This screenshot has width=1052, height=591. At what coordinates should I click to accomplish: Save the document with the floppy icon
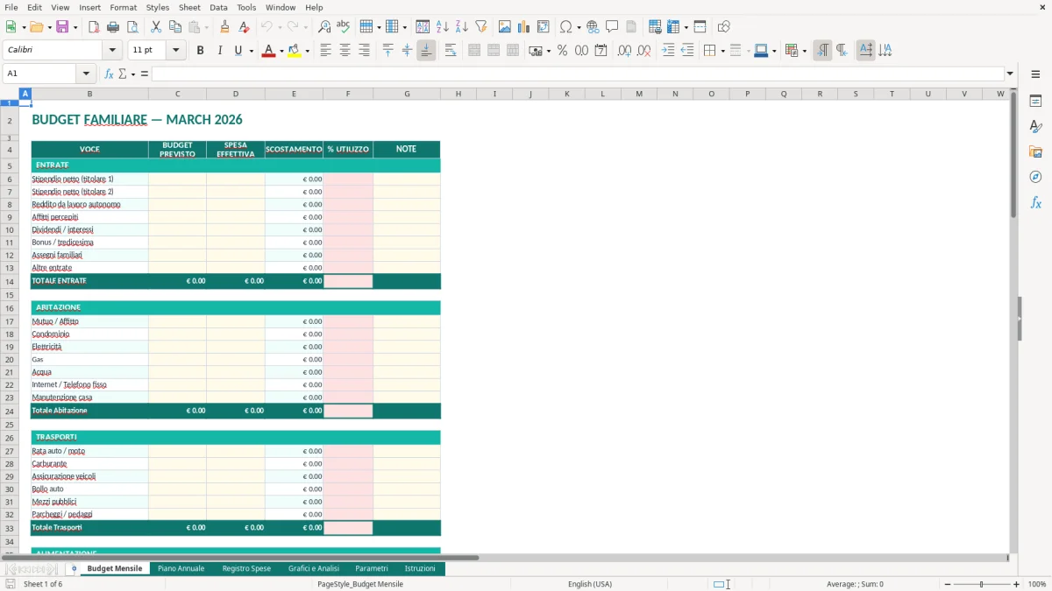(x=62, y=27)
